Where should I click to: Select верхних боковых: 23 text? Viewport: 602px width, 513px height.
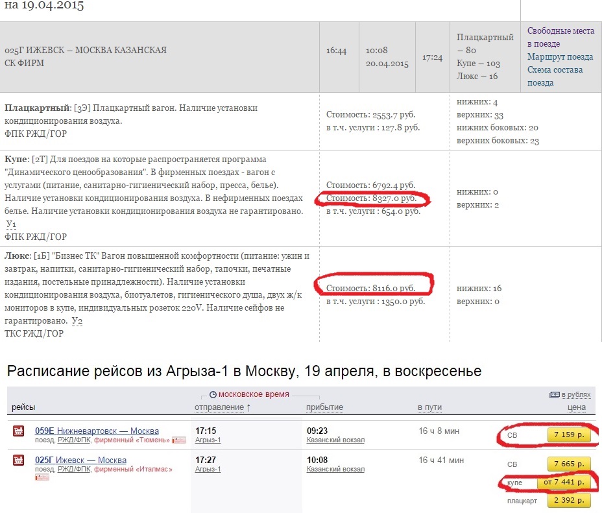point(498,141)
